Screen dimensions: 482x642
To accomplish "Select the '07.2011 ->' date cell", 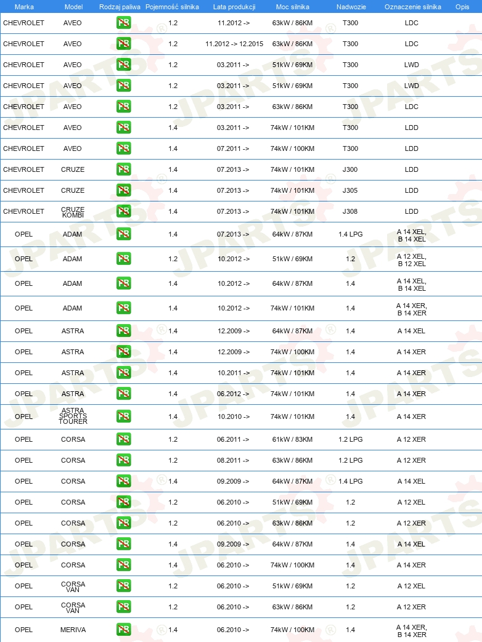I will pyautogui.click(x=233, y=148).
